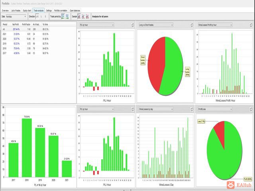The height and width of the screenshot is (191, 255).
Task: Choose the second Sample chart icon
Action: click(83, 16)
